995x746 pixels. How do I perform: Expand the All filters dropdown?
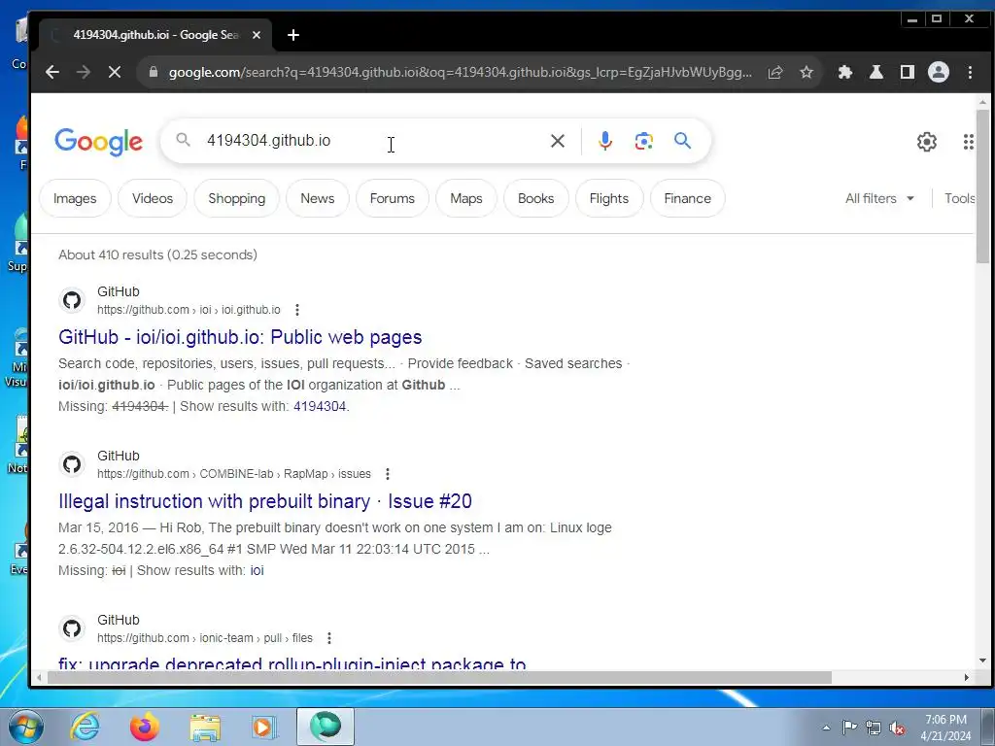879,198
